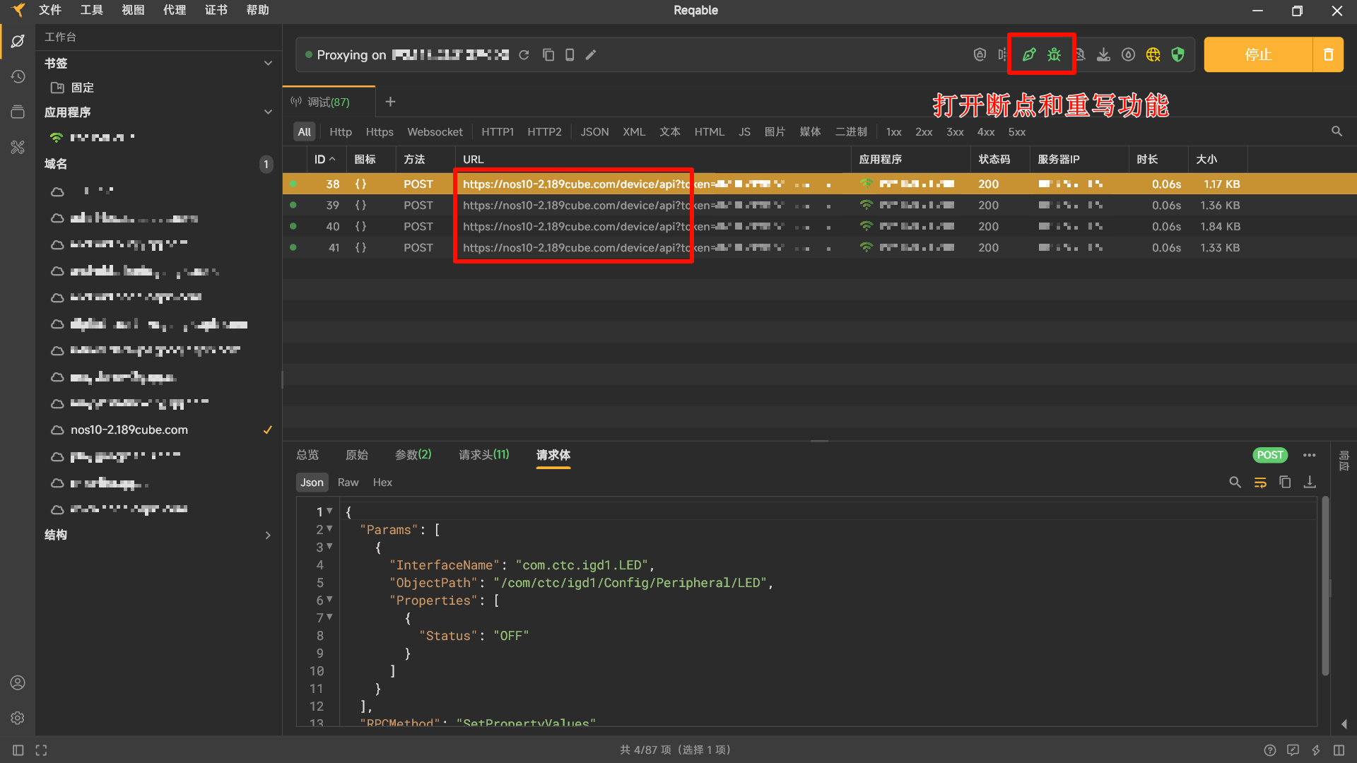Switch to 总览 tab
This screenshot has width=1357, height=763.
coord(307,454)
